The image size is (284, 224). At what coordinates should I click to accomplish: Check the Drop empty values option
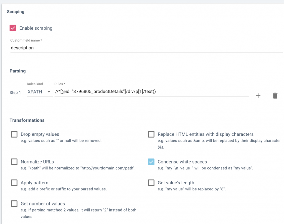coord(14,134)
